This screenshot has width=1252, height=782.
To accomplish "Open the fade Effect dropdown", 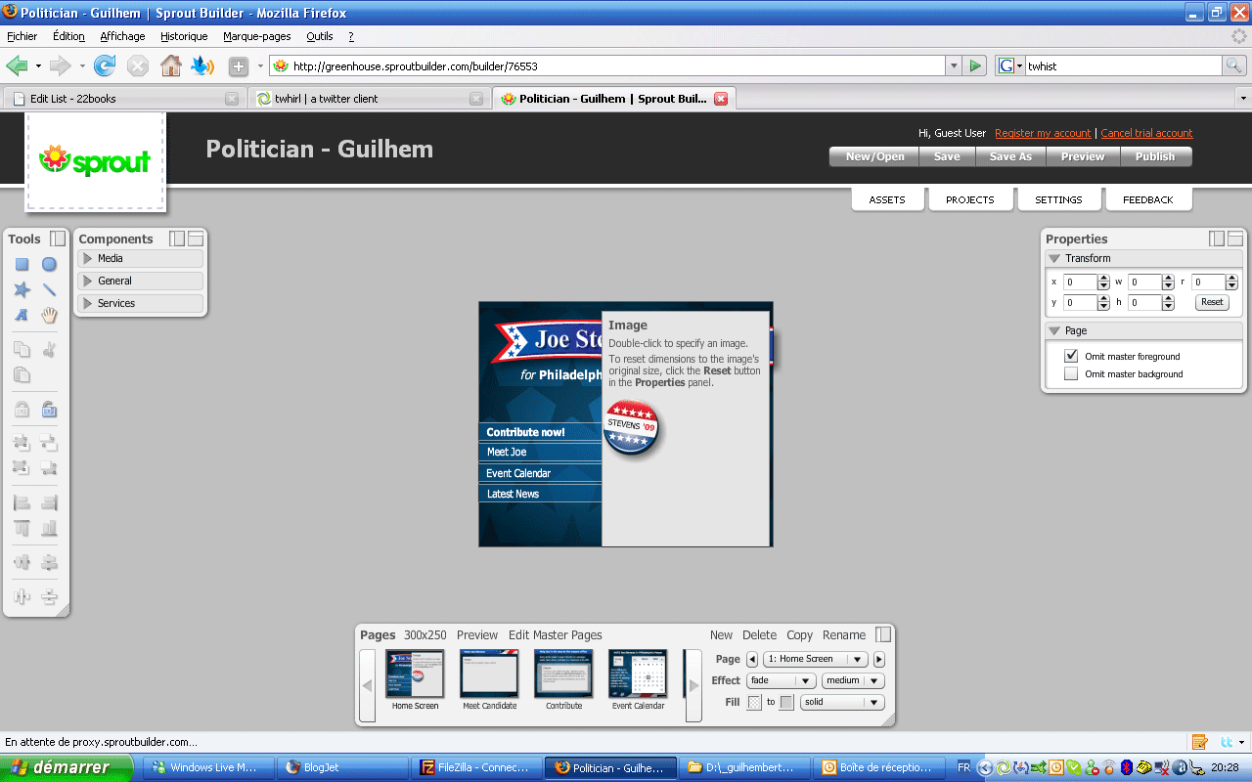I will 781,680.
